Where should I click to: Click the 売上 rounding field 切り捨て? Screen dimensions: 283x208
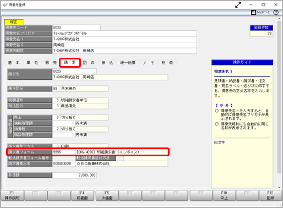point(84,117)
